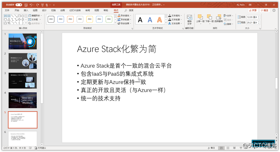Select slide 2 thumbnail

click(23, 61)
